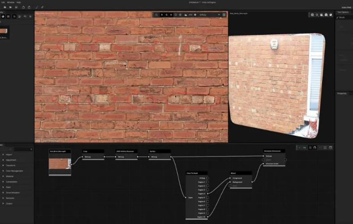The height and width of the screenshot is (224, 353).
Task: Click the Undo arrow icon
Action: [23, 7]
